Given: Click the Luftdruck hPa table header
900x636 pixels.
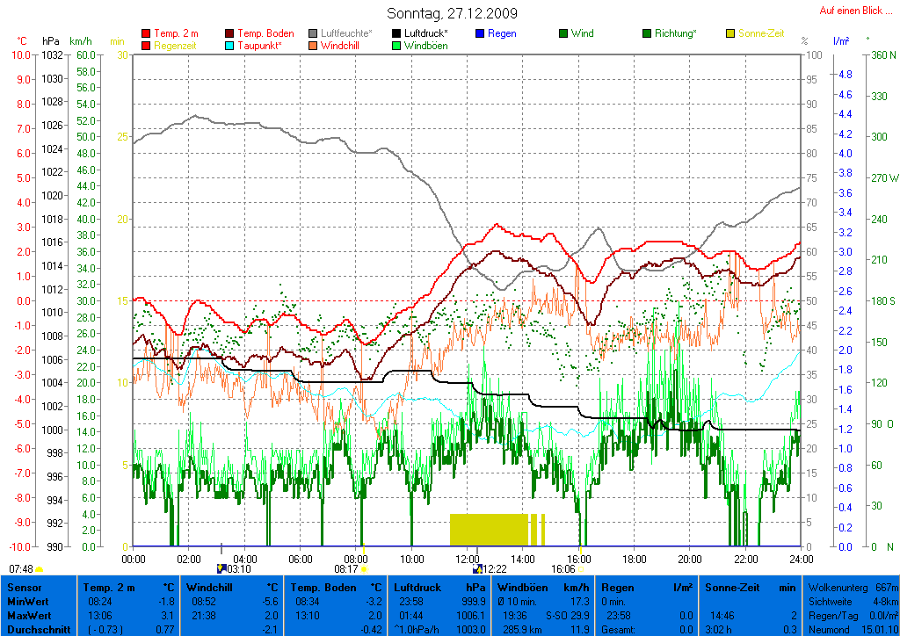Looking at the screenshot, I should click(439, 587).
